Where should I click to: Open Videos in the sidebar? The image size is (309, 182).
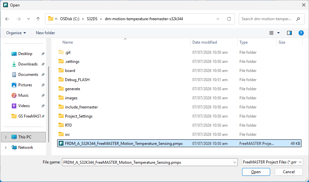pos(24,105)
